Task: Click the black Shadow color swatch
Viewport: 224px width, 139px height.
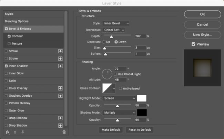Action: pyautogui.click(x=142, y=113)
